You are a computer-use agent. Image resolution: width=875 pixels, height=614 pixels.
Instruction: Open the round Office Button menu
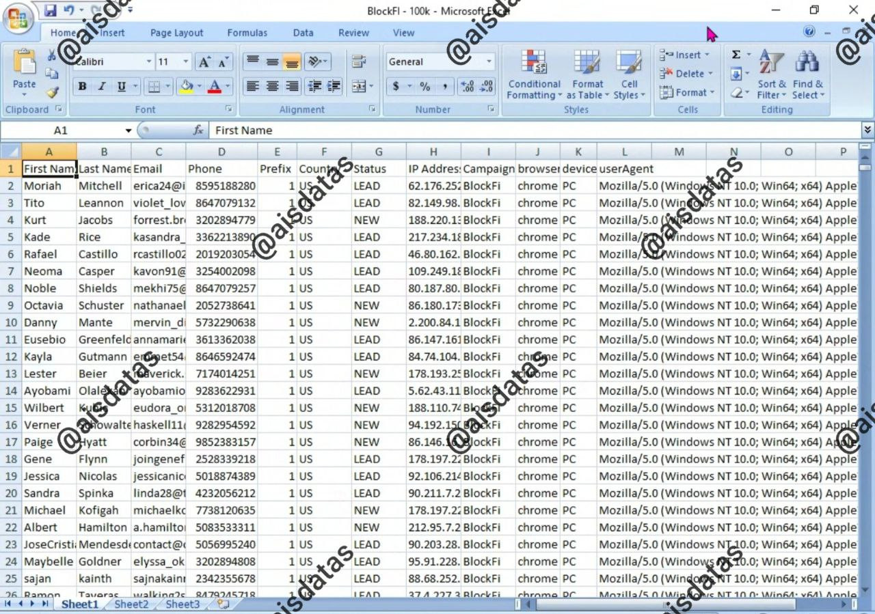[18, 18]
